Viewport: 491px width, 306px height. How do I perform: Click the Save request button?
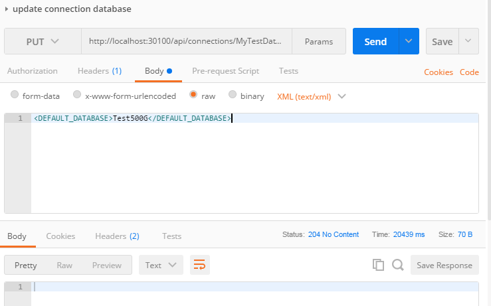pos(442,41)
